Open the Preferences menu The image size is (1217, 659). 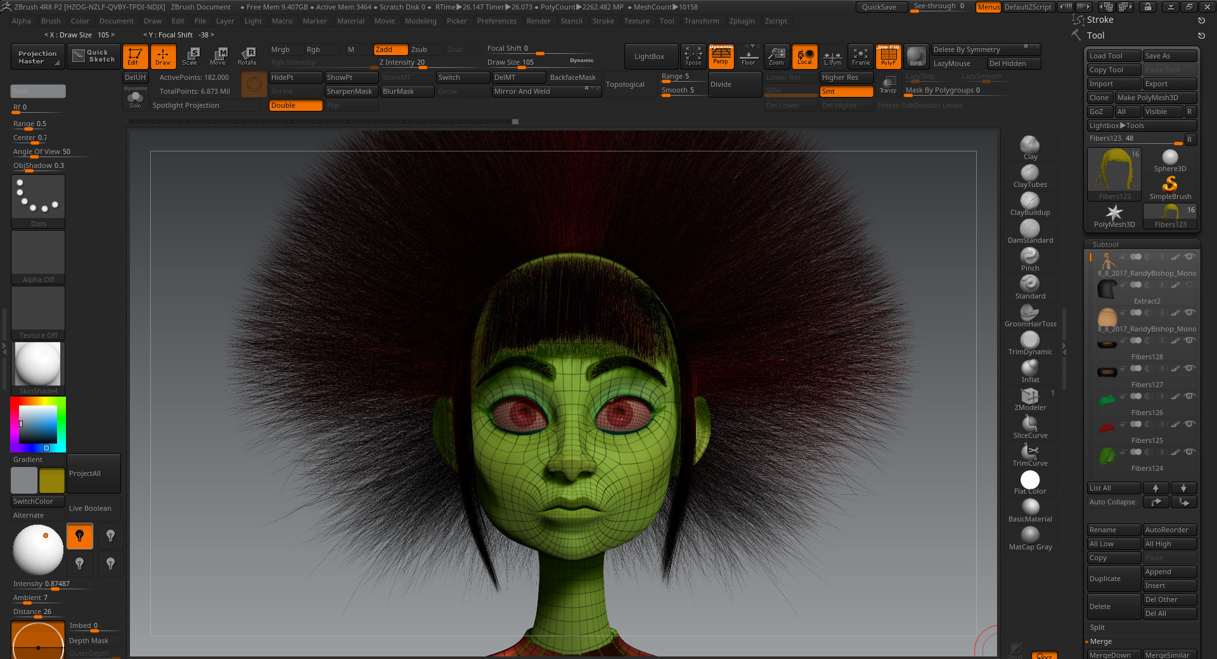point(496,21)
